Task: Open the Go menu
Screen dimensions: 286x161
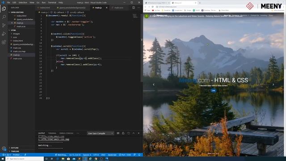Action: tap(38, 3)
